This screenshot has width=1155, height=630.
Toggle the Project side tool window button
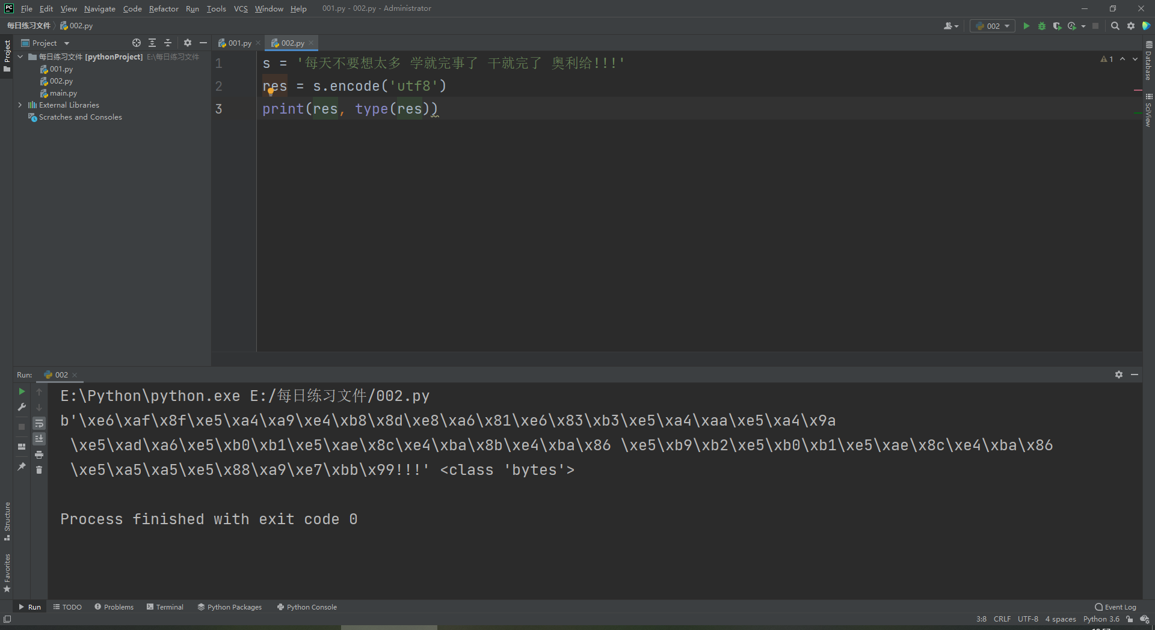point(7,56)
